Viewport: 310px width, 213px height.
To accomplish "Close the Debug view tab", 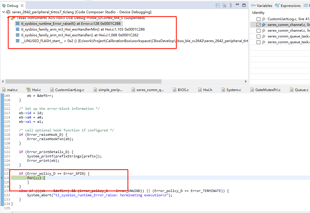I will click(22, 5).
